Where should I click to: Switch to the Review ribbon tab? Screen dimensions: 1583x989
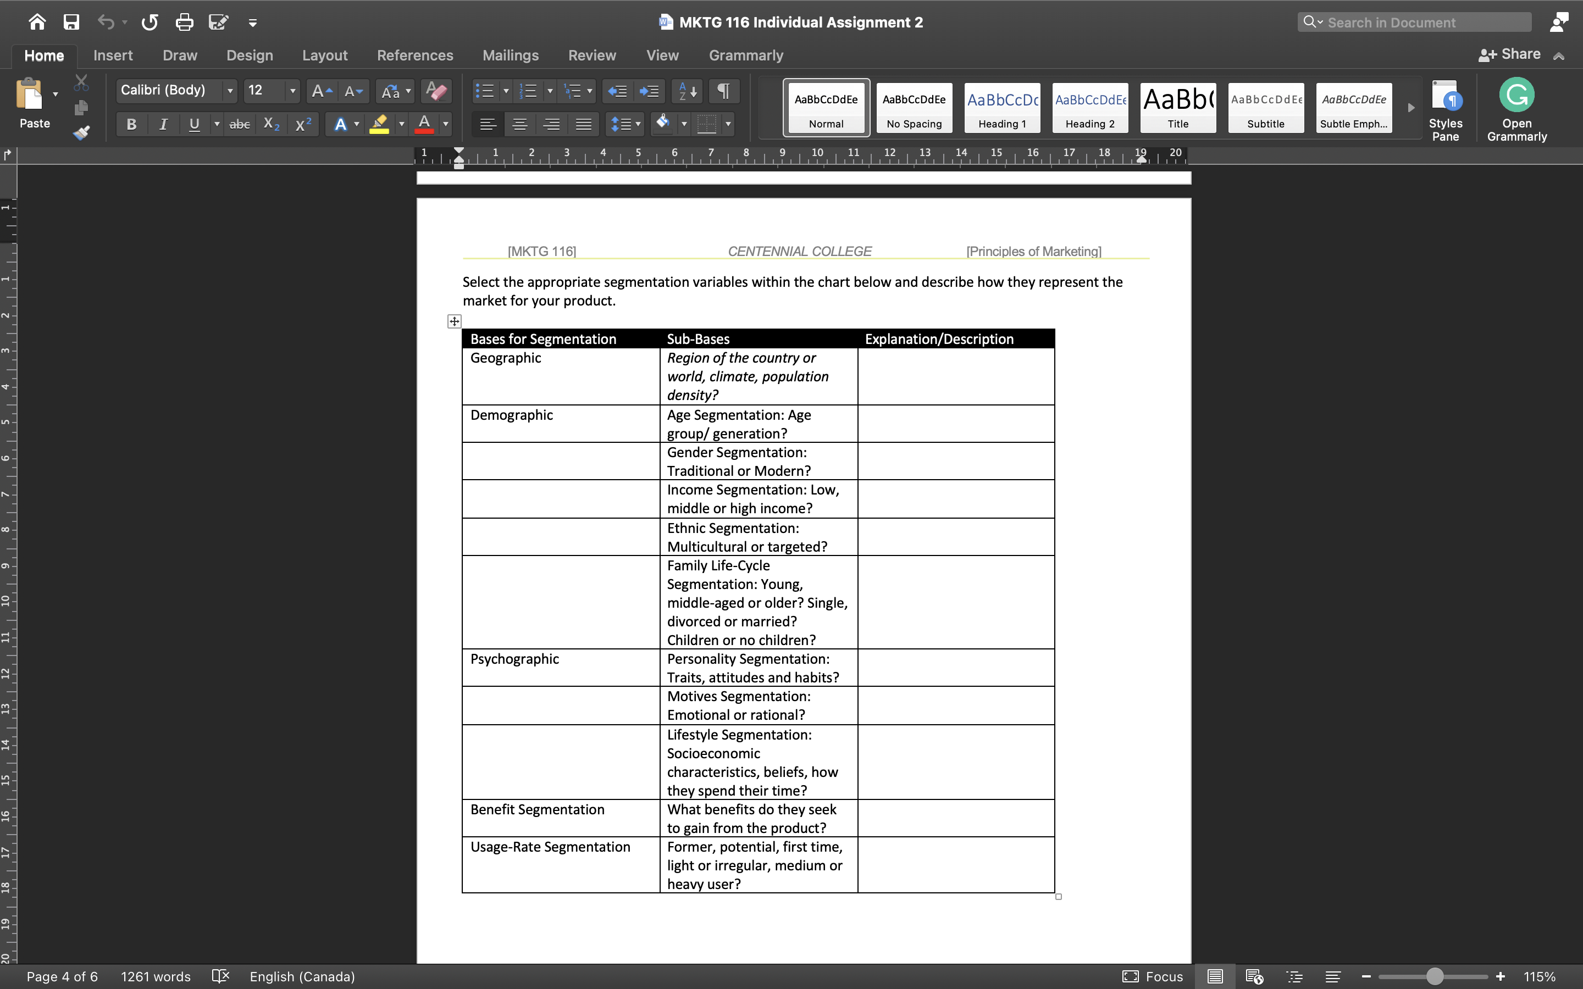tap(591, 55)
